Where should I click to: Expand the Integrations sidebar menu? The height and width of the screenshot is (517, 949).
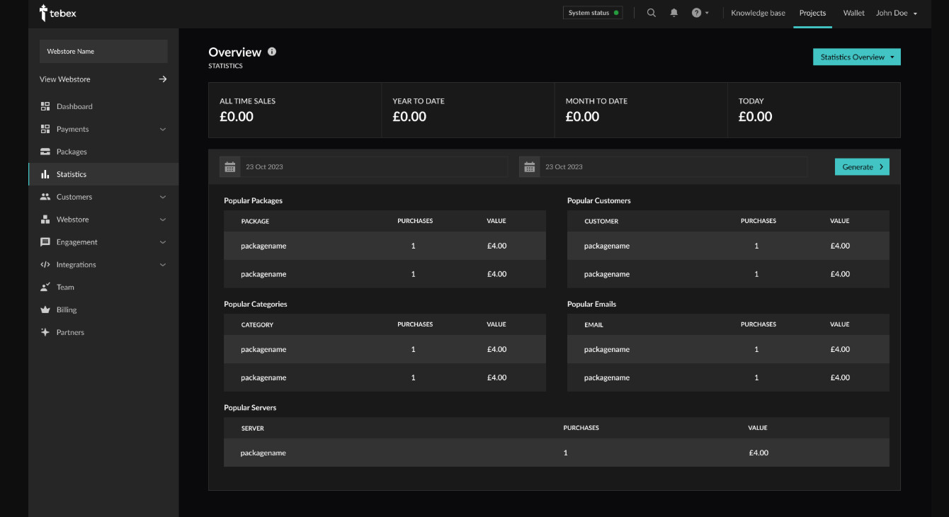pos(103,265)
